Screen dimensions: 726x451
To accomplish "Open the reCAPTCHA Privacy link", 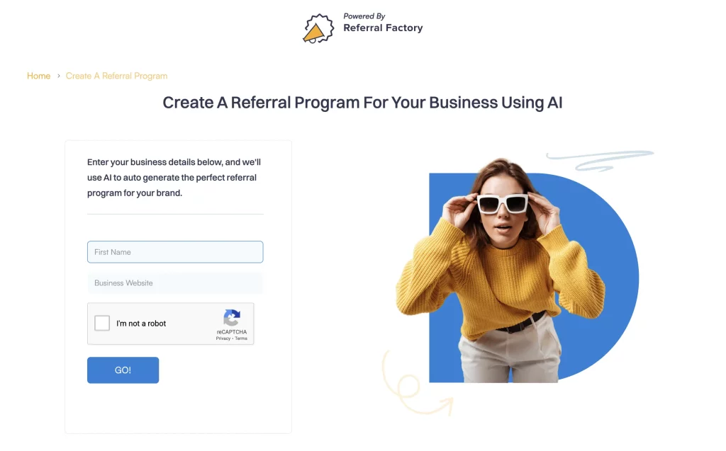I will click(223, 338).
